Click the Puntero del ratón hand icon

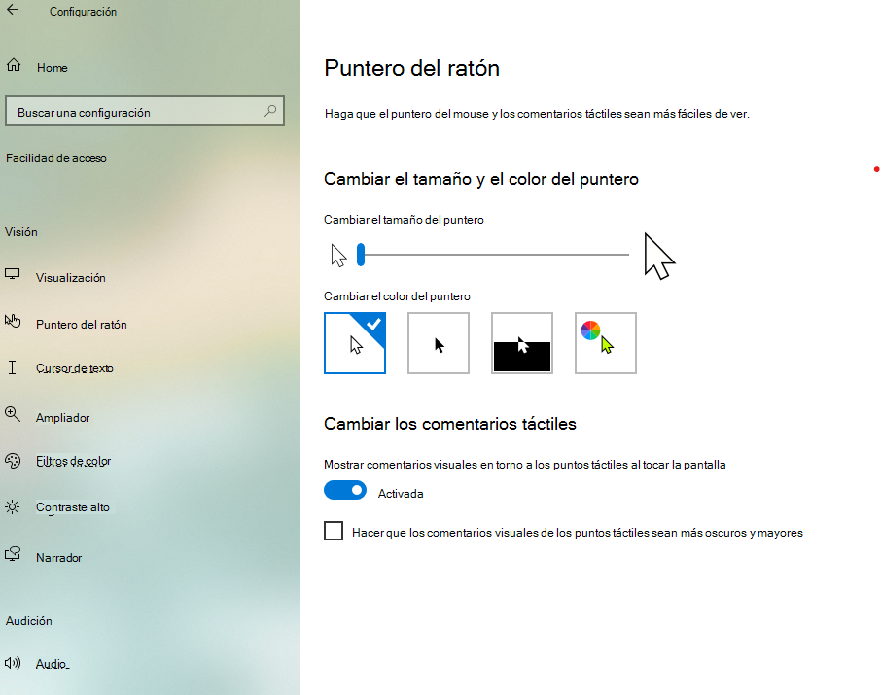point(13,321)
